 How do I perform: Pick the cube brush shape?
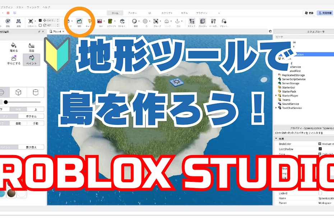18,92
